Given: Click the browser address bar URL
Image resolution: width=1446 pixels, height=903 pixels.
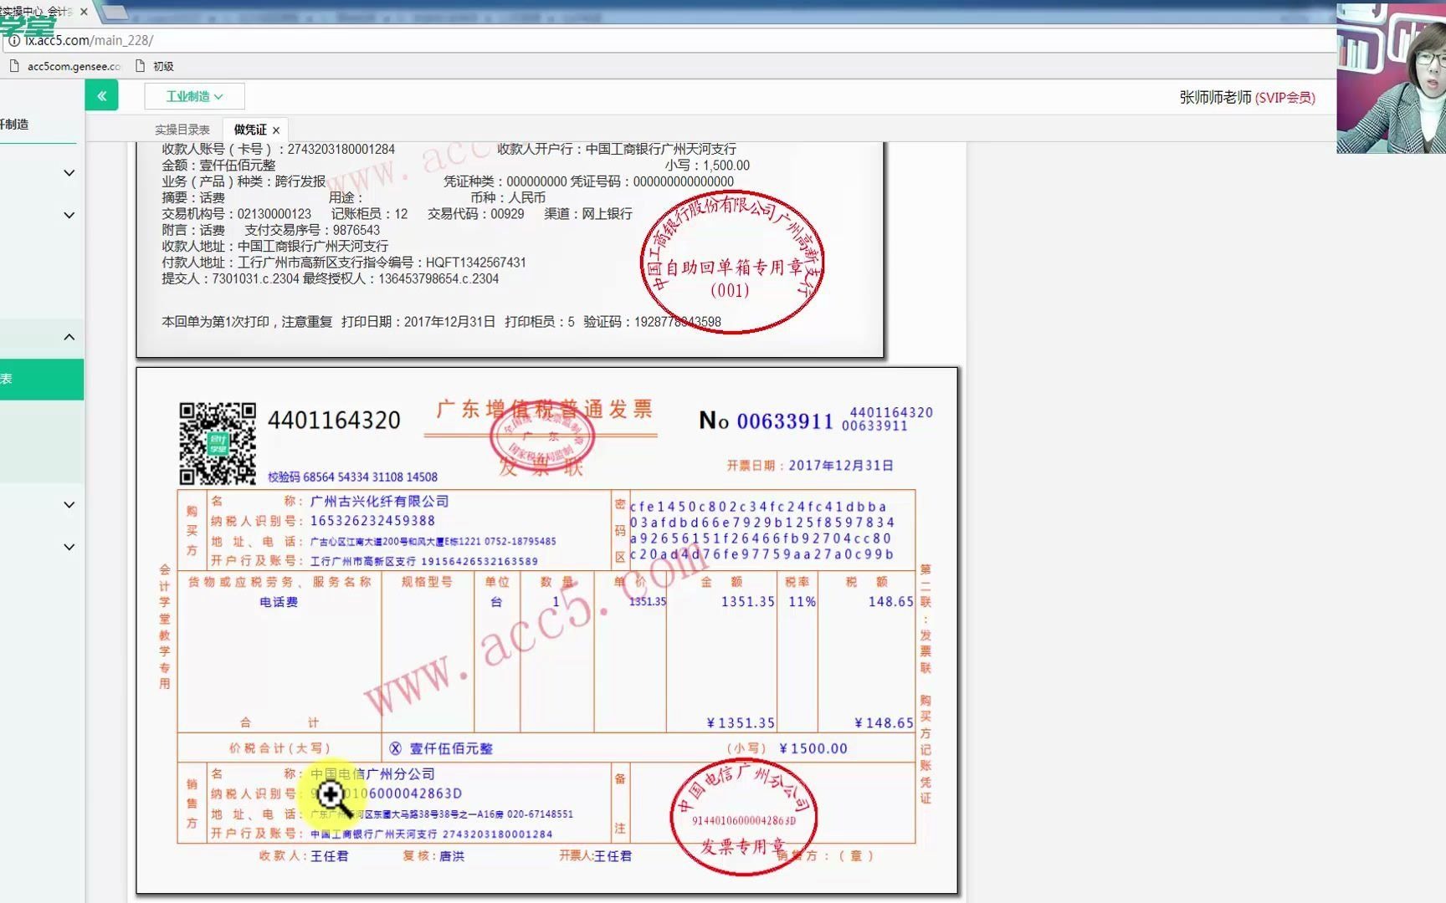Looking at the screenshot, I should coord(89,40).
